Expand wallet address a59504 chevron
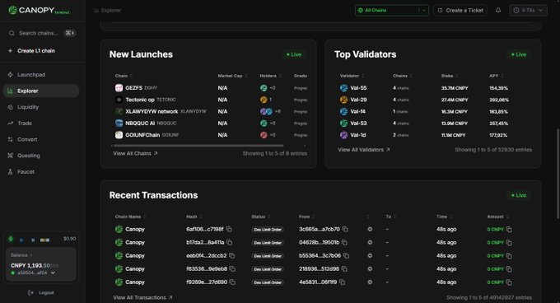 (53, 273)
